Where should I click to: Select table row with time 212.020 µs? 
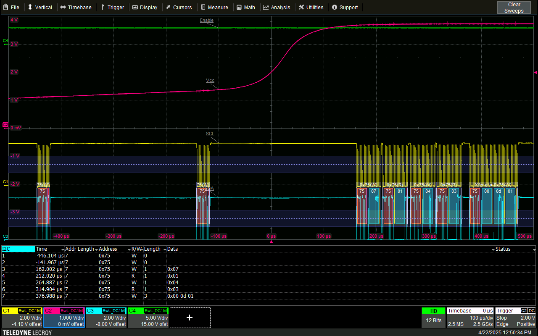(269, 276)
